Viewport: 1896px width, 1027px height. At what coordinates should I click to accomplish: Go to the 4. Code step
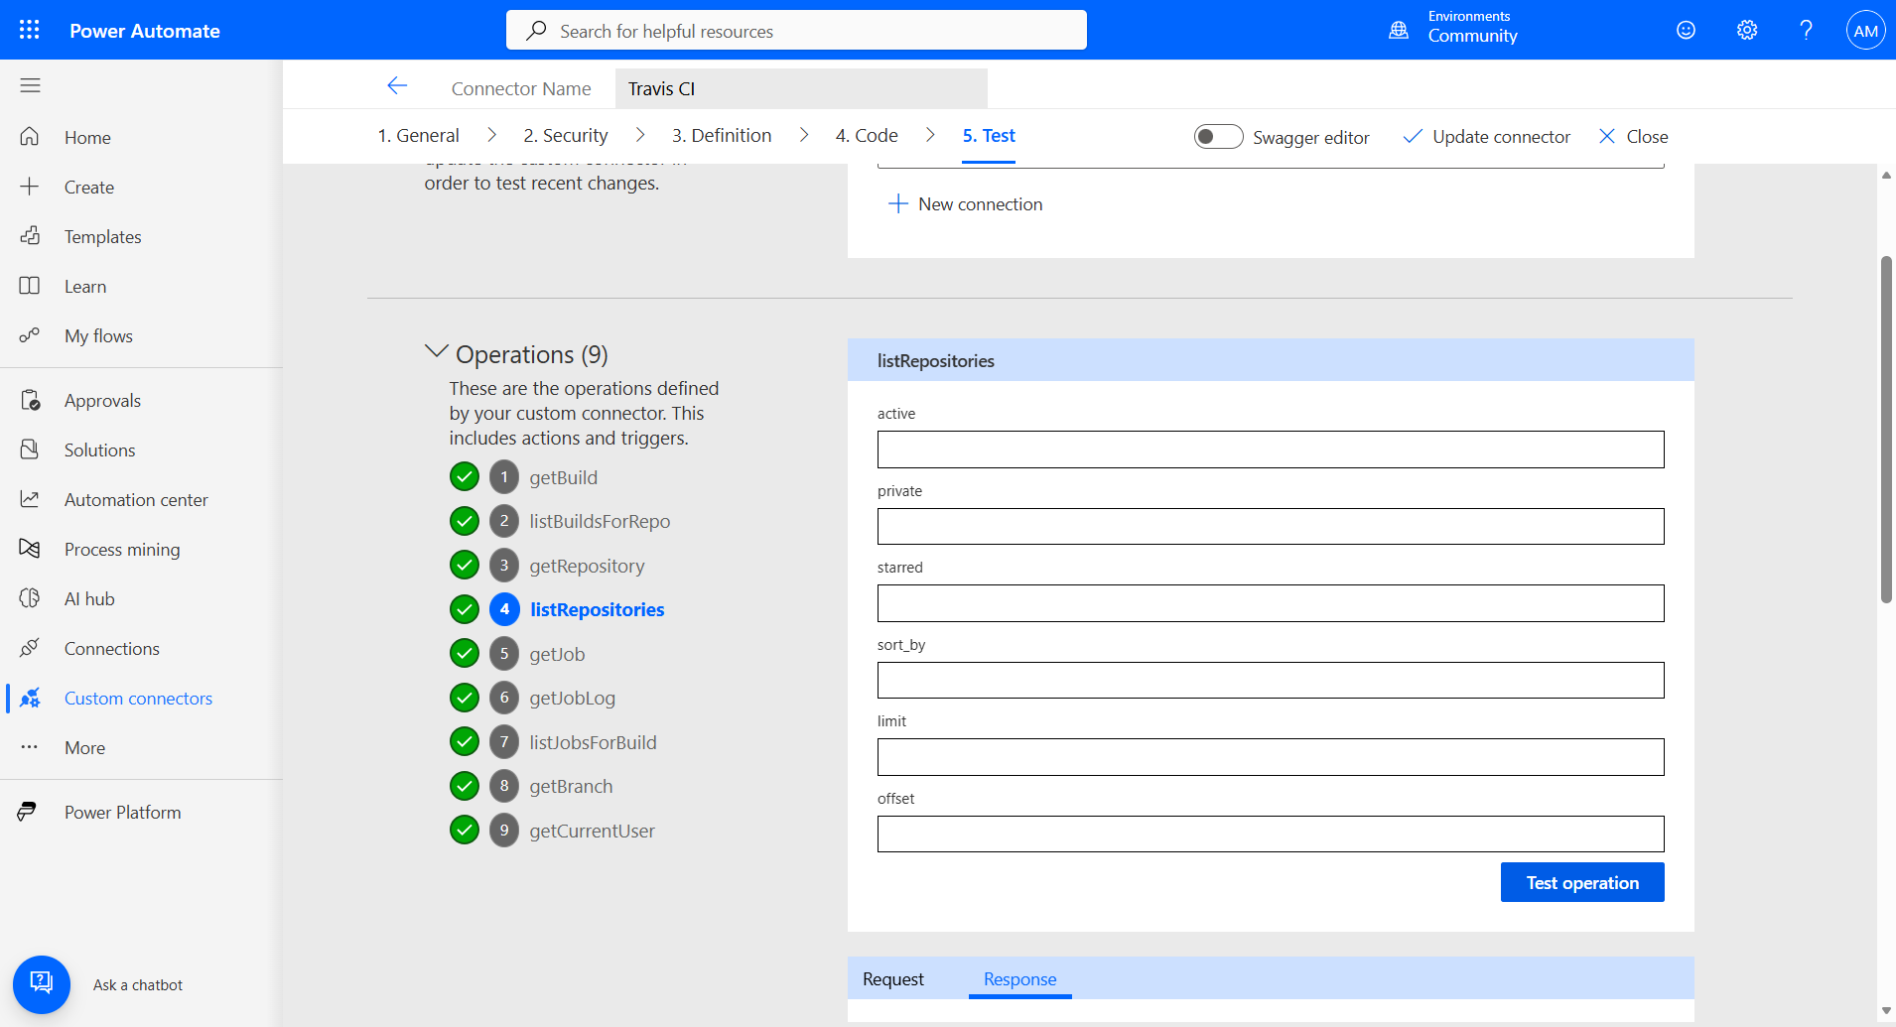pyautogui.click(x=867, y=135)
